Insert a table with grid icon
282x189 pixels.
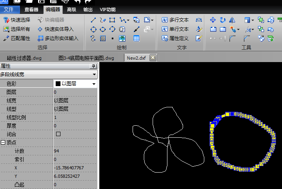click(x=136, y=38)
